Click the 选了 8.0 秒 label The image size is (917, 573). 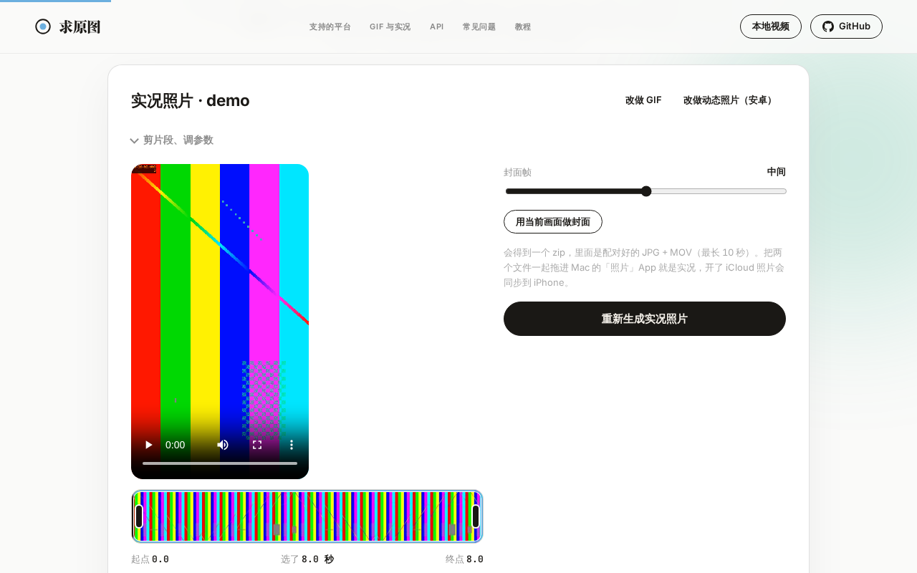(307, 559)
